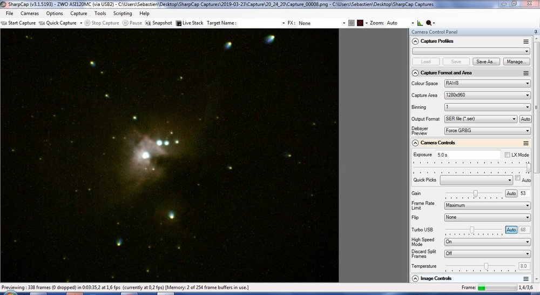
Task: Open the Output Format SER file dropdown
Action: point(481,119)
